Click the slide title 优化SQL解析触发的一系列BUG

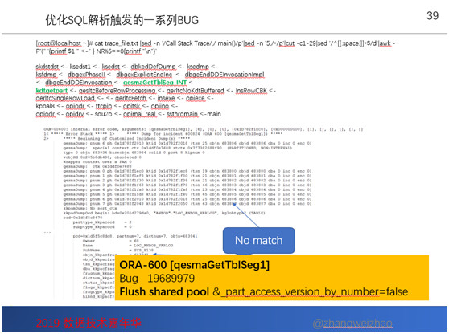(122, 20)
